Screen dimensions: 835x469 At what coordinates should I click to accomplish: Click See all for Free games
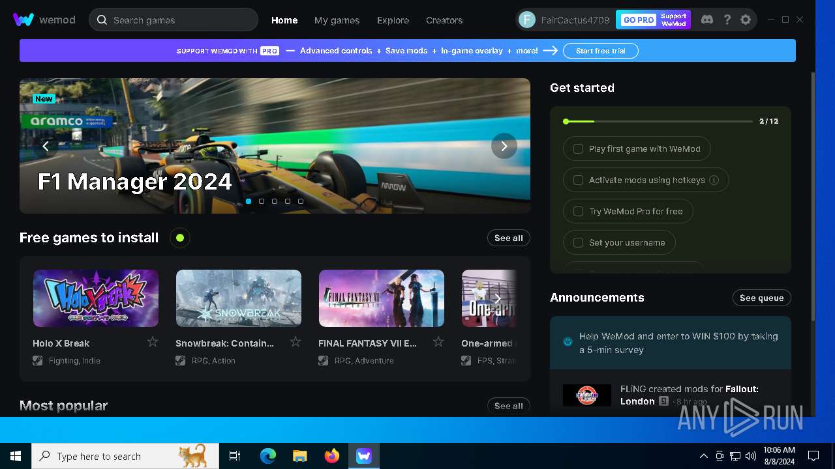click(x=509, y=238)
